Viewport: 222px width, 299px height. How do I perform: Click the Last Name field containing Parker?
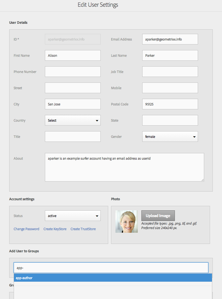(x=170, y=55)
